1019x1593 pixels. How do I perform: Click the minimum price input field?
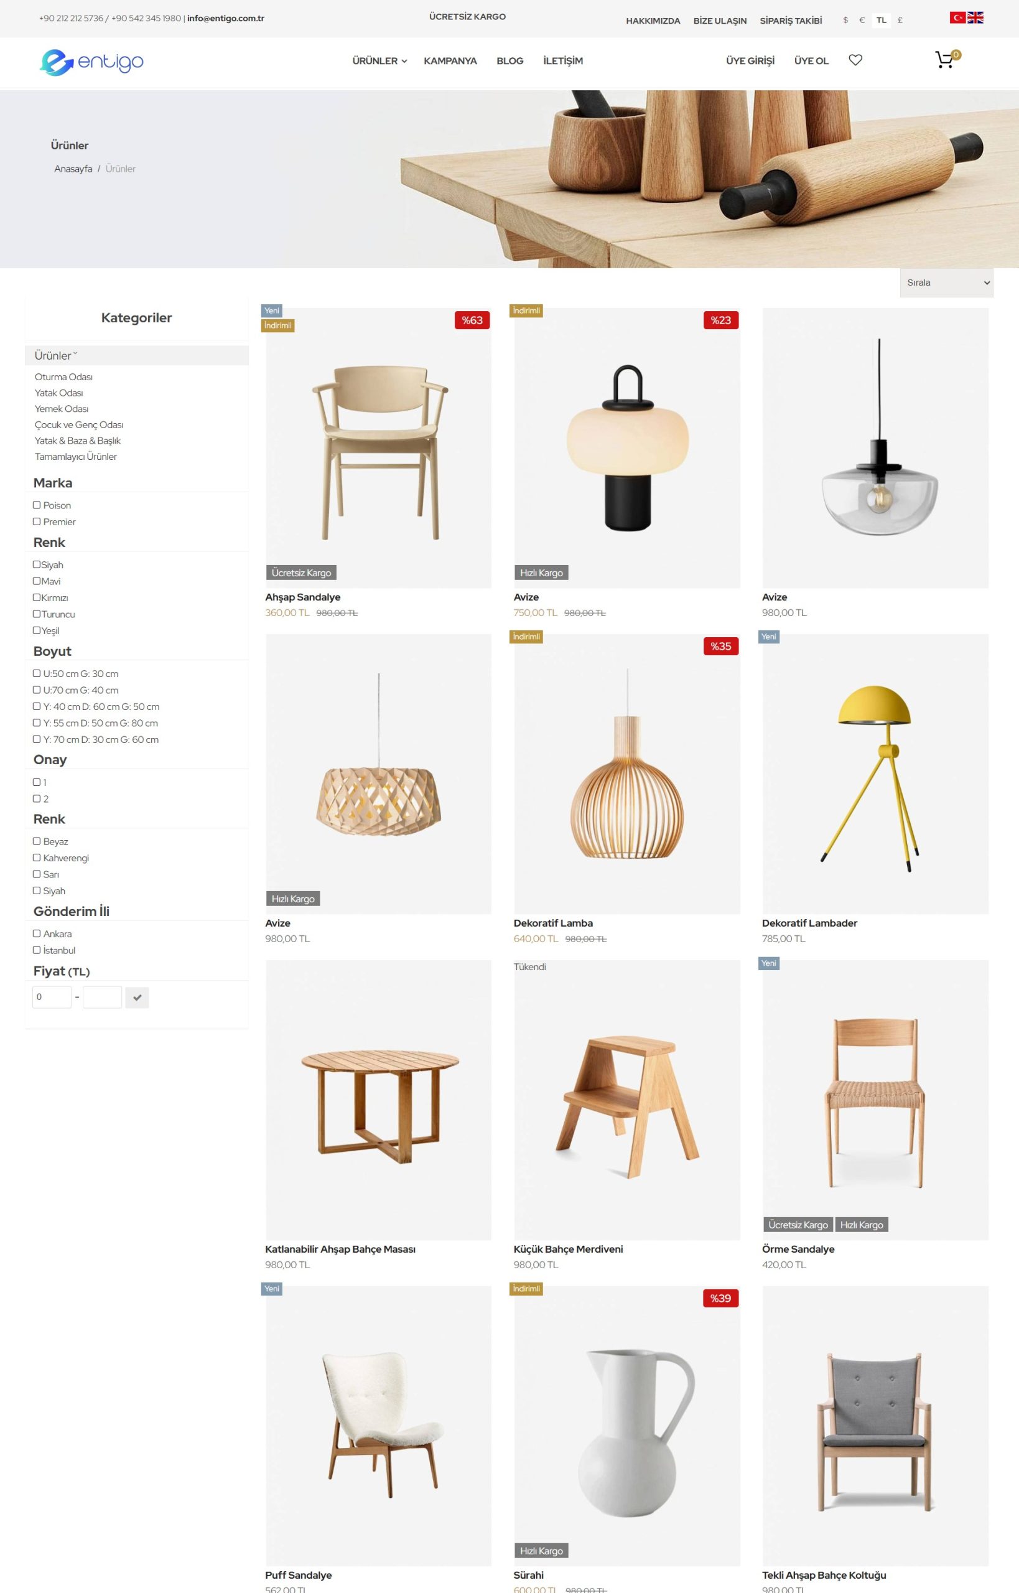point(52,997)
